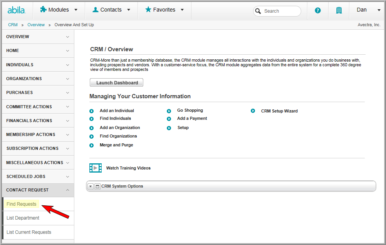Click the Favorites star icon
Screen dimensions: 386x245
tap(148, 9)
